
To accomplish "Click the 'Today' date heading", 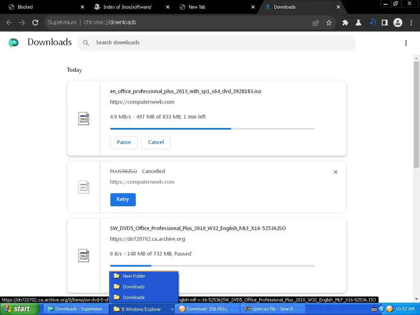I will 74,70.
